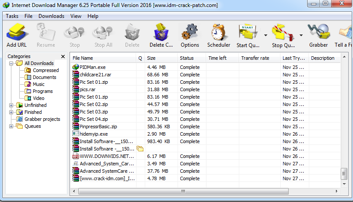Image resolution: width=353 pixels, height=202 pixels.
Task: Expand the Unfinished tree node
Action: (x=11, y=105)
